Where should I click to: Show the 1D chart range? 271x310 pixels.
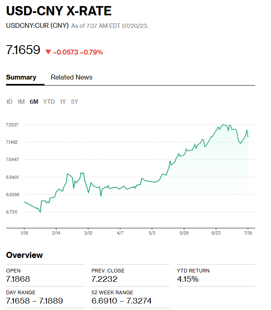[x=9, y=102]
